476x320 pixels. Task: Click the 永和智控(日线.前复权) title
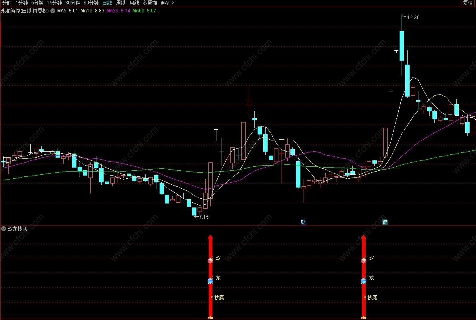click(x=25, y=11)
